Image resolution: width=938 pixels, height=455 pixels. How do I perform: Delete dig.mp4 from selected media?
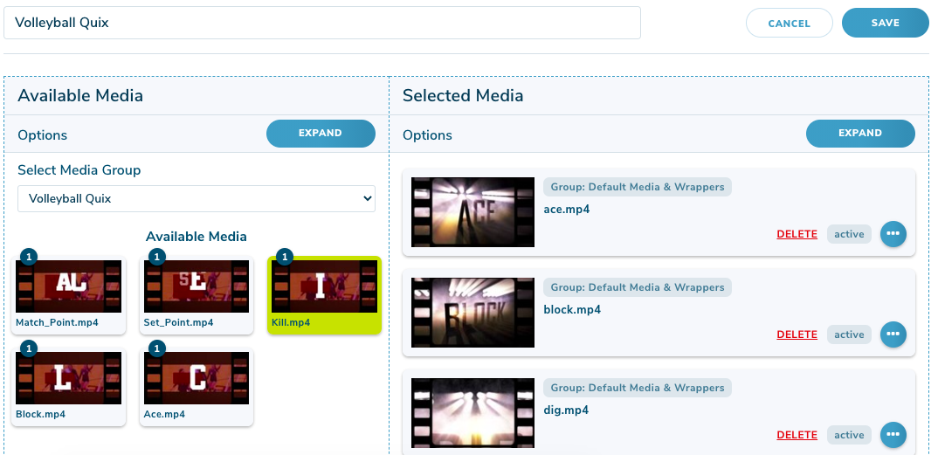tap(797, 435)
